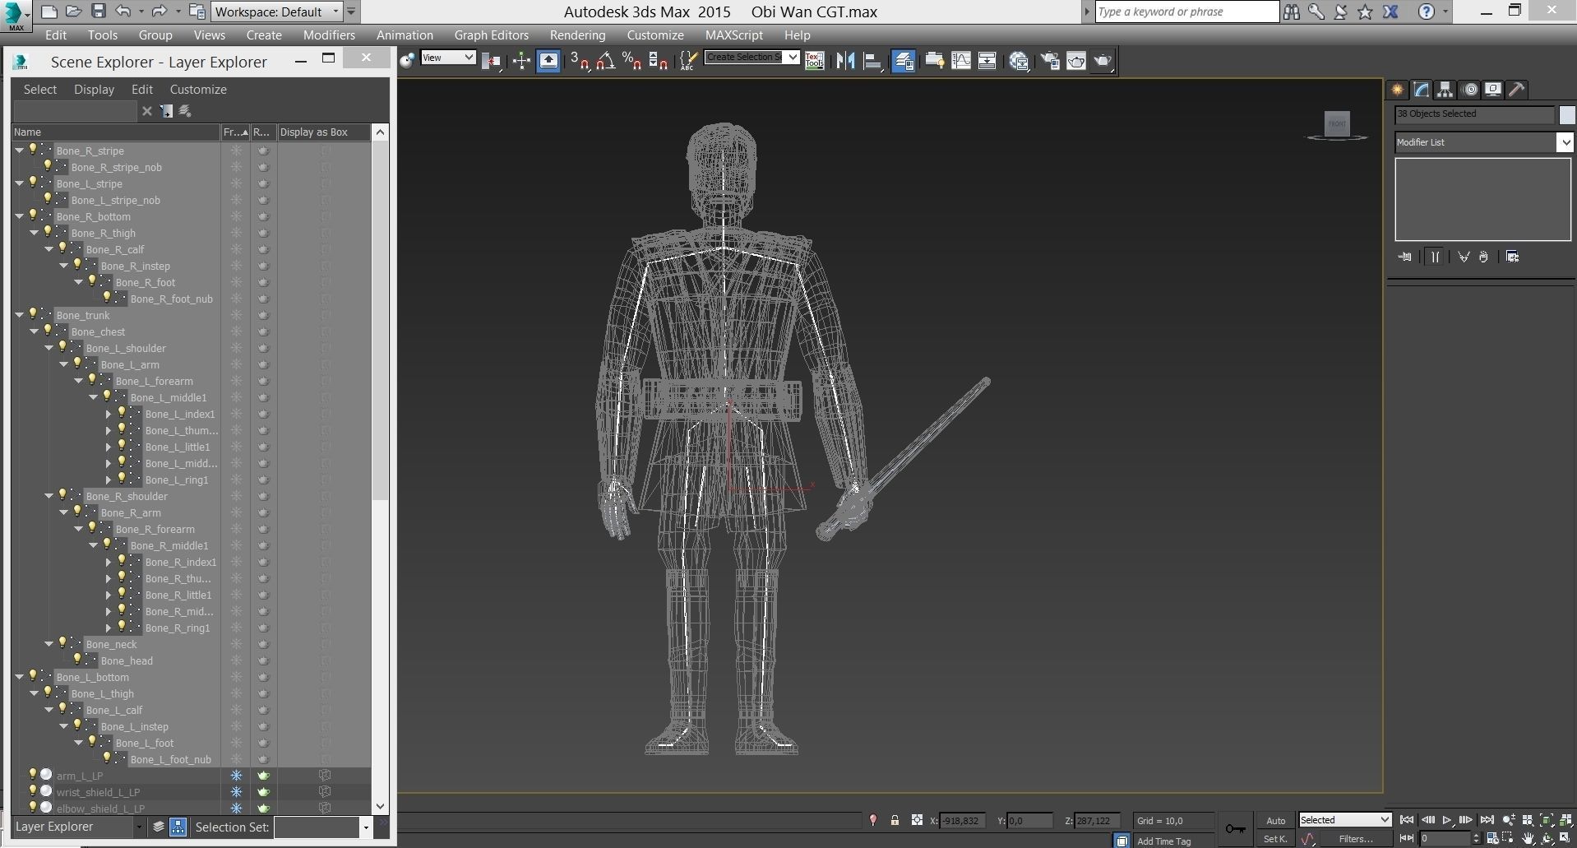
Task: Toggle visibility bulb of Bone_trunk
Action: coord(34,313)
